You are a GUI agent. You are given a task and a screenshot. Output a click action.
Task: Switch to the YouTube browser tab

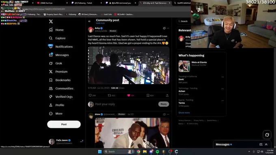52,3
